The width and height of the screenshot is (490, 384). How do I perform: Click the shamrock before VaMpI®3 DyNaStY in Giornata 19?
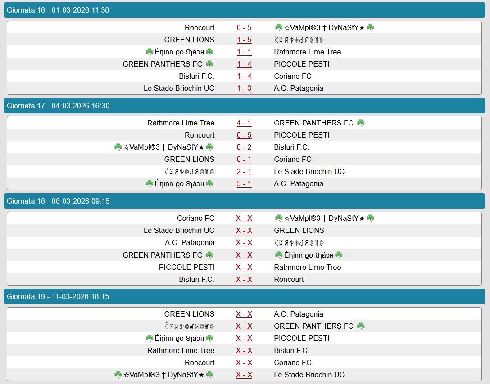pyautogui.click(x=118, y=375)
